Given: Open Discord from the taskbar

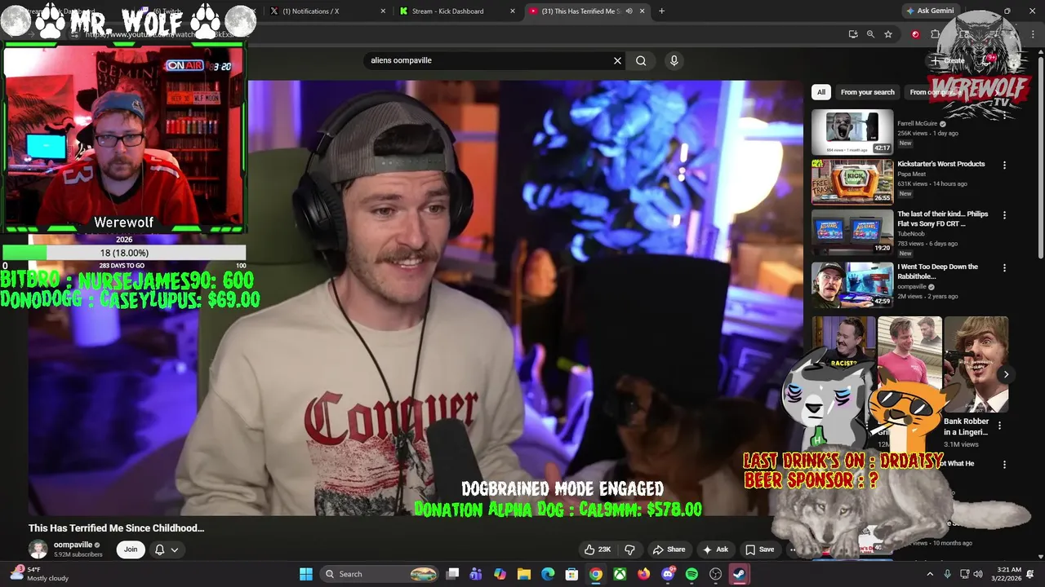Looking at the screenshot, I should point(668,574).
